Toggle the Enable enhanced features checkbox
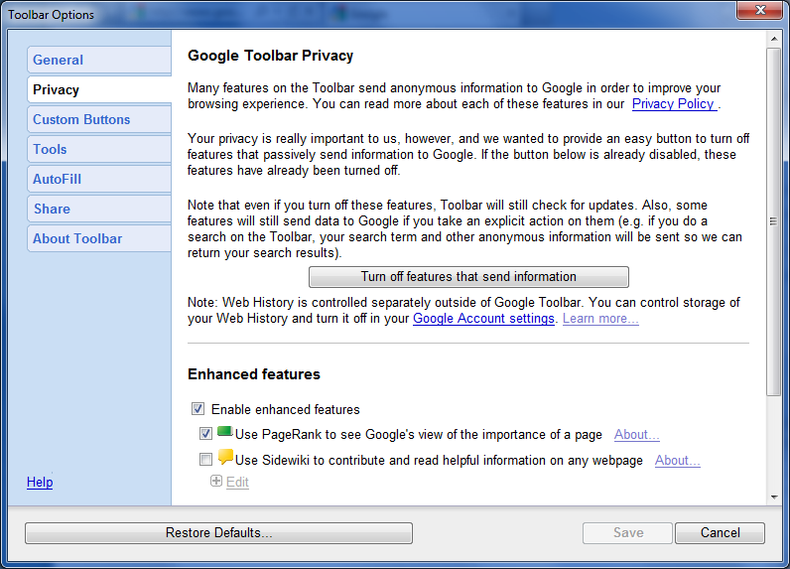Screen dimensions: 790x569 pyautogui.click(x=198, y=409)
